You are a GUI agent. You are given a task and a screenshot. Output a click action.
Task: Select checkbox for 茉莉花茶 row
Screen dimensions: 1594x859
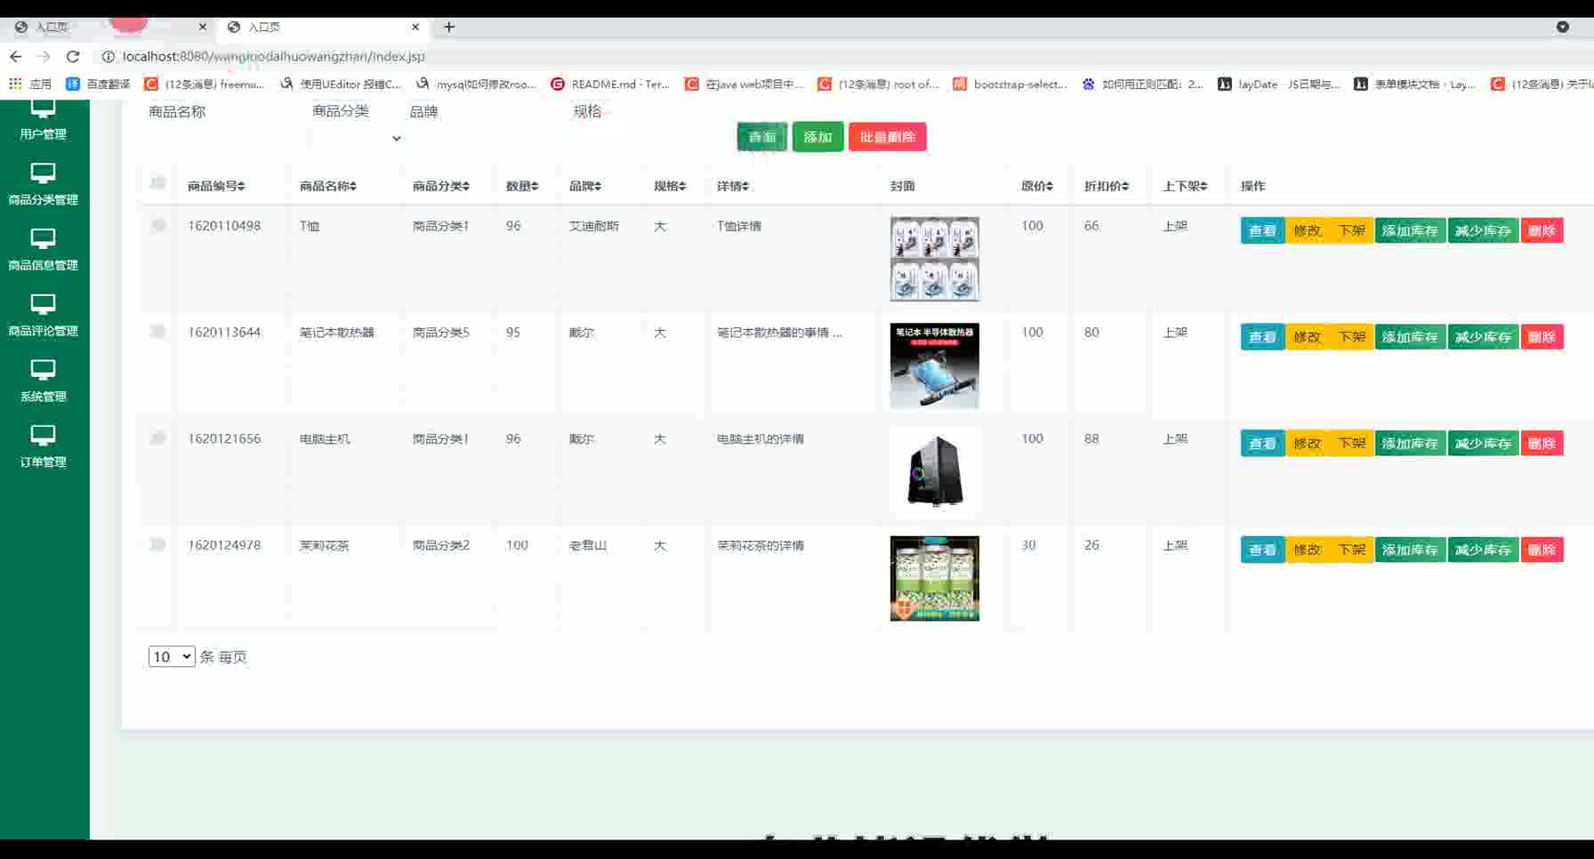pyautogui.click(x=158, y=544)
